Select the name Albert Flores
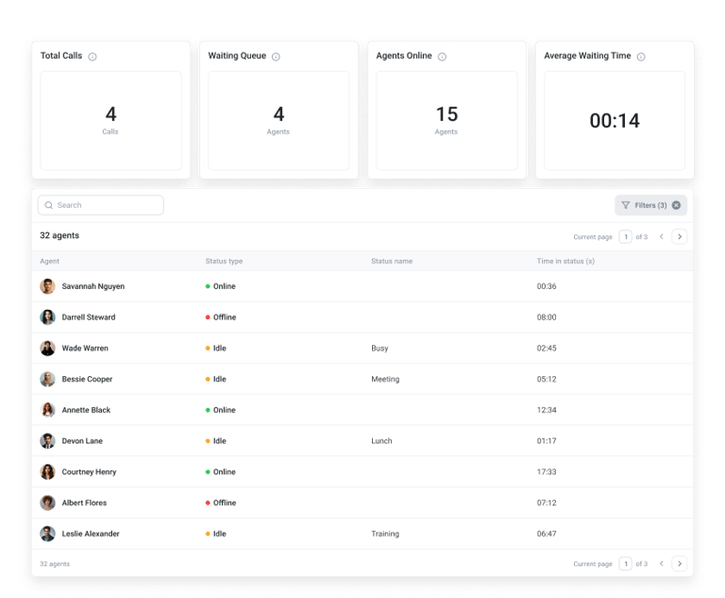Viewport: 725px width, 598px height. 84,503
